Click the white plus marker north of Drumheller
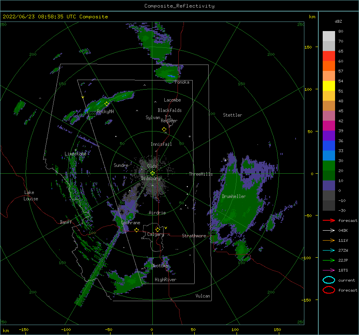 pyautogui.click(x=225, y=160)
